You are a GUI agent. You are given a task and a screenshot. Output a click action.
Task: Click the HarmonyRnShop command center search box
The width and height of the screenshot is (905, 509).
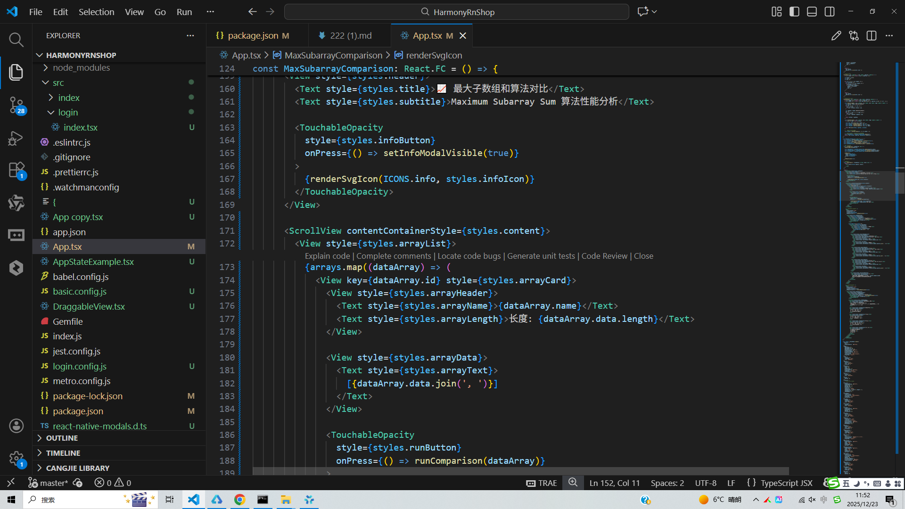[456, 12]
